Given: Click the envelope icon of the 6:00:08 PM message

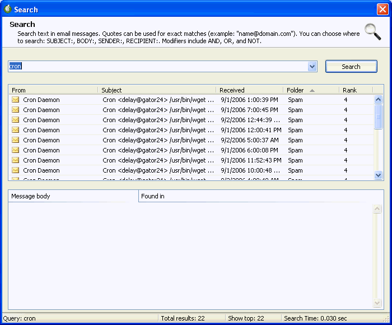Looking at the screenshot, I should point(16,150).
